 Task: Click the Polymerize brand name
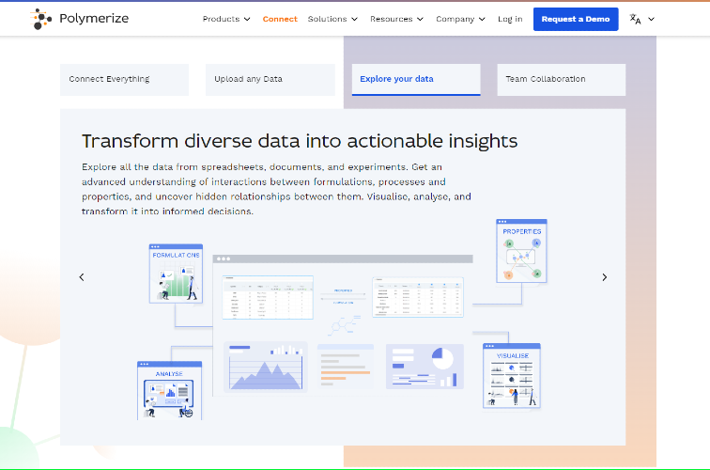94,19
